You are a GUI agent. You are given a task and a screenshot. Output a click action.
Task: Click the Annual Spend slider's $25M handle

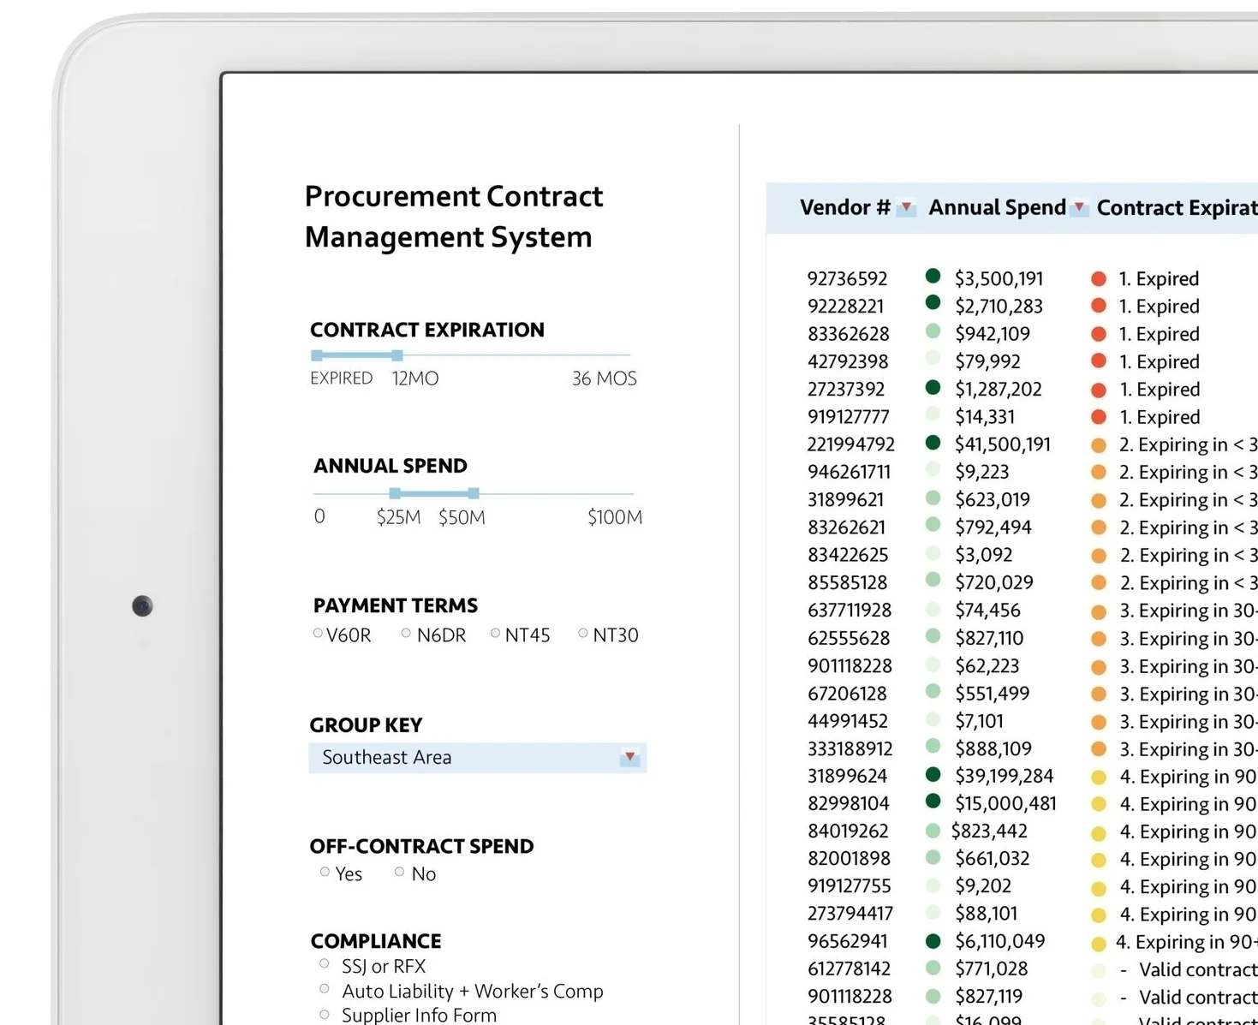(x=395, y=493)
